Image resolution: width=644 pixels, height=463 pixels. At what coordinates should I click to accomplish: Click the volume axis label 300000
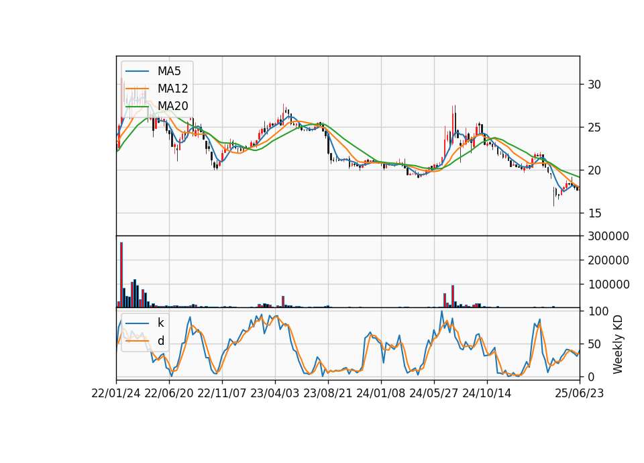pyautogui.click(x=608, y=236)
